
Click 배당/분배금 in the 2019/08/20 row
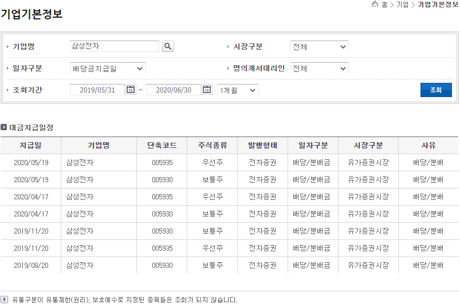coord(311,265)
